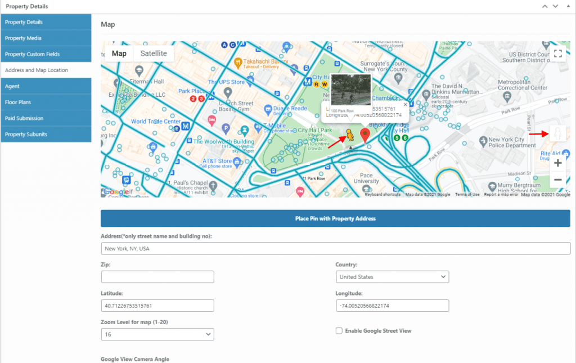Move Property Details panel up

[544, 6]
